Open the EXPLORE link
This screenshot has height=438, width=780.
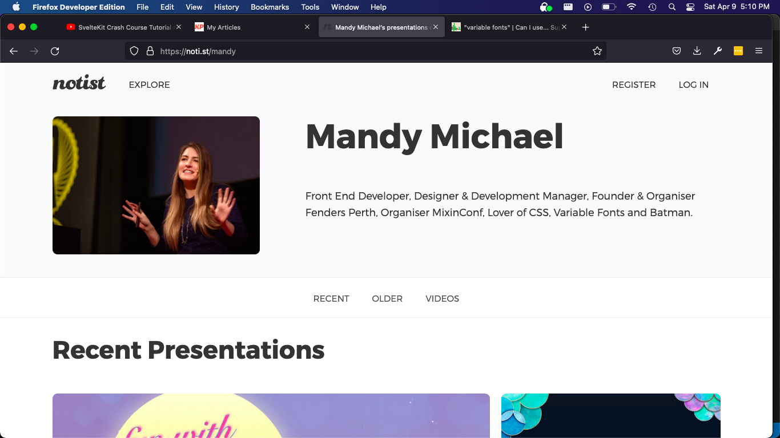pyautogui.click(x=149, y=84)
